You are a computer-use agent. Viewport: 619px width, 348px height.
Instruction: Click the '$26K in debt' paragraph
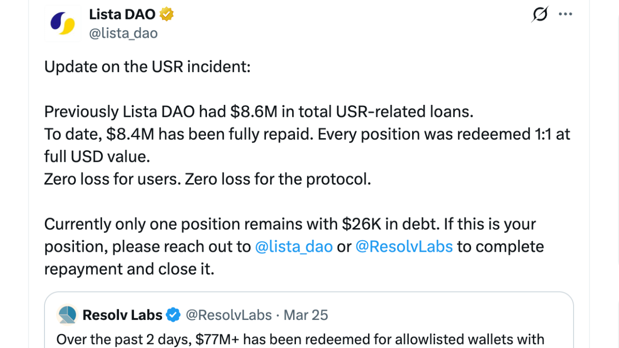pyautogui.click(x=290, y=224)
